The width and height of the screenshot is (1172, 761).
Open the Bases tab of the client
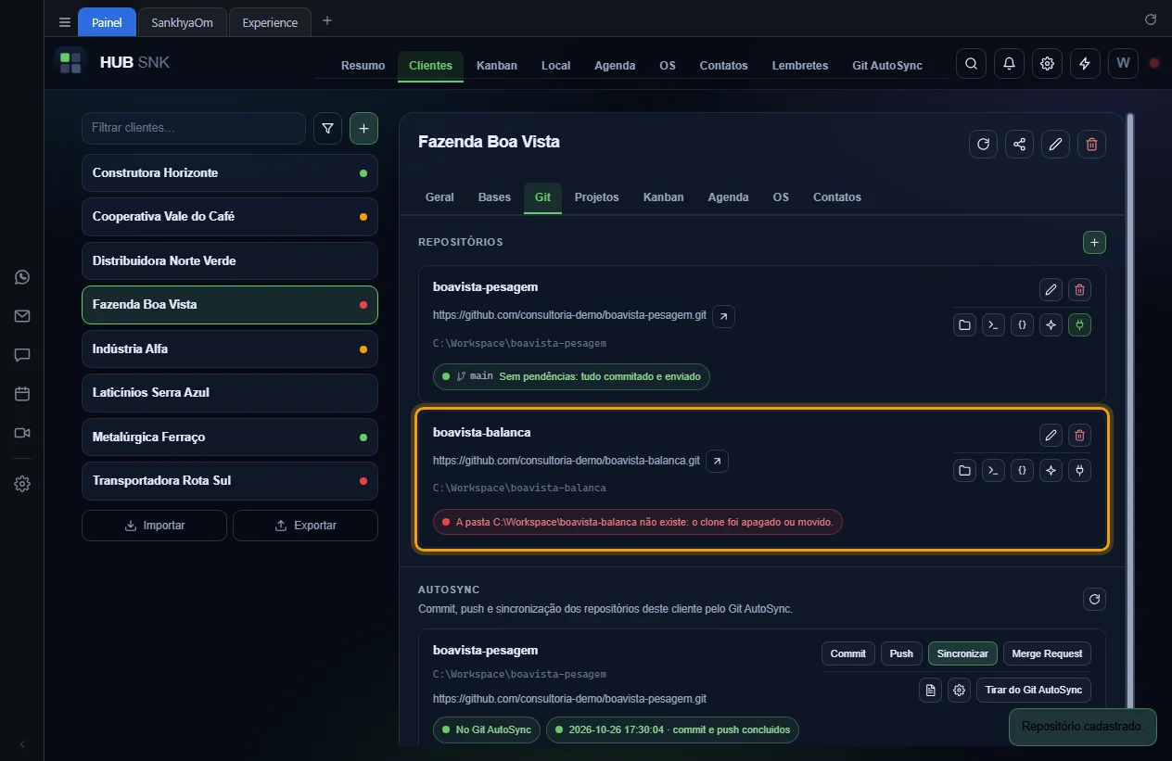click(494, 197)
